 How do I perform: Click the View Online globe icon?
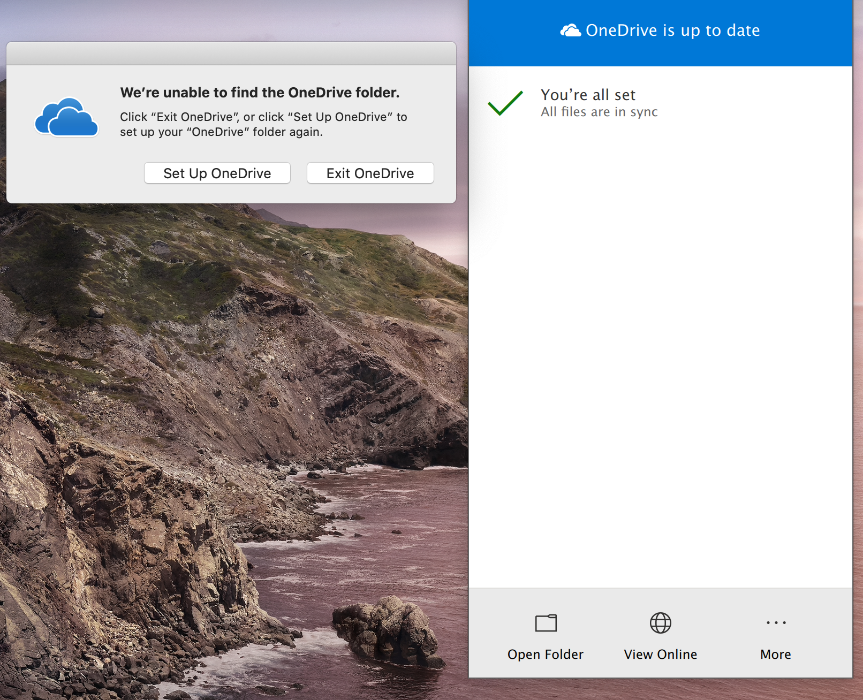tap(661, 623)
